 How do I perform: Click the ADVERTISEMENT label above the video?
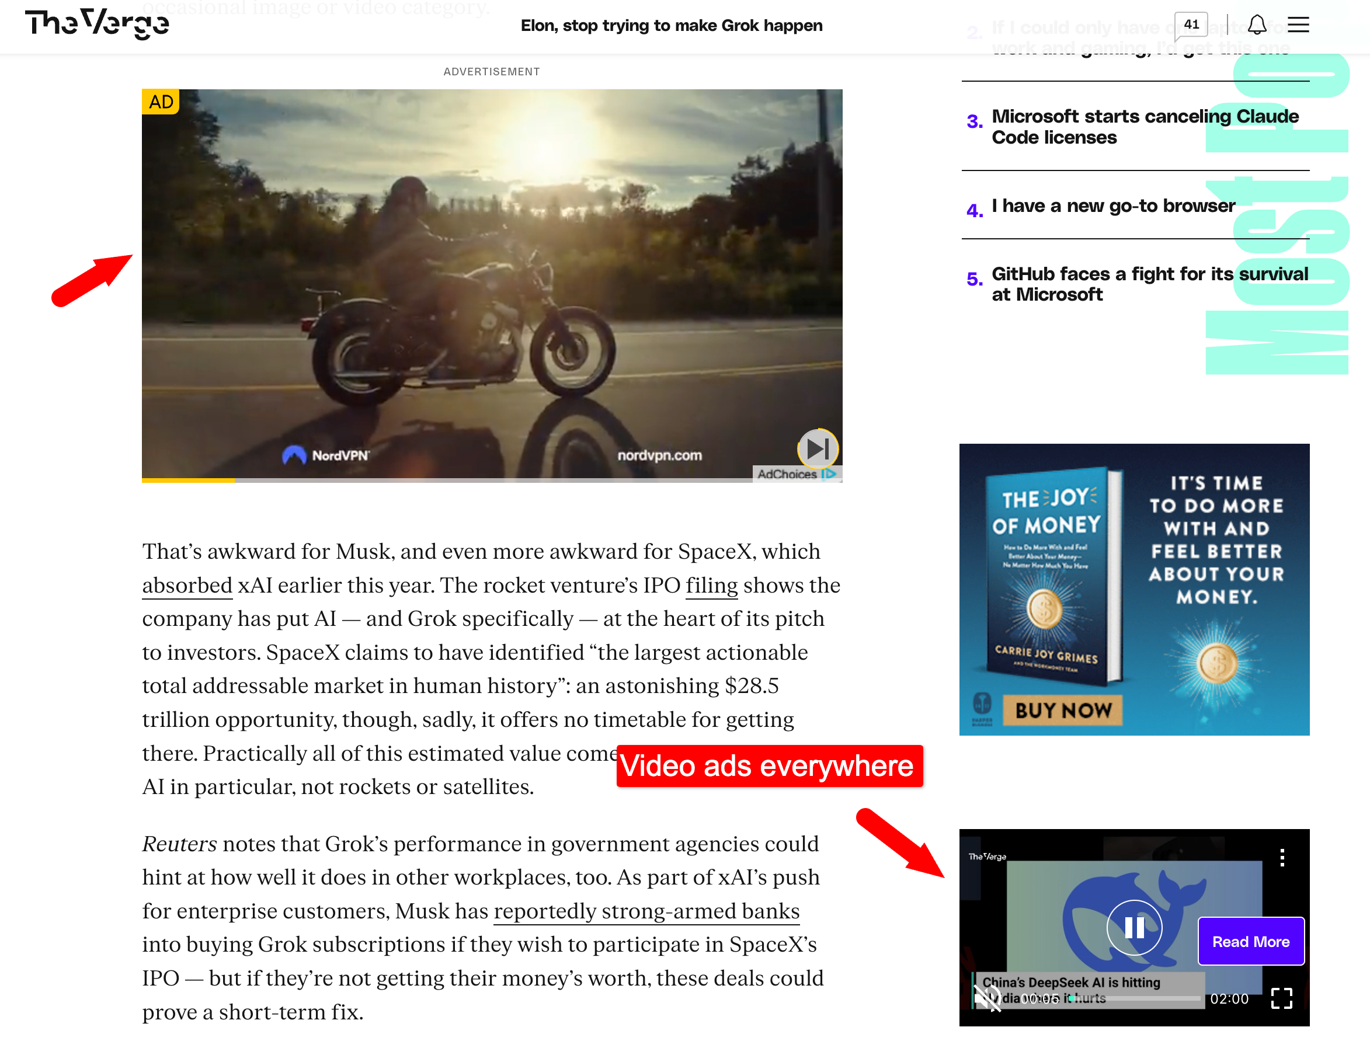(491, 71)
